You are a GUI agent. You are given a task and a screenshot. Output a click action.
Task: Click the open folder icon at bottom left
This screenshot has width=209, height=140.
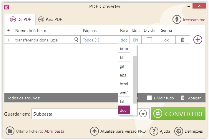point(10,131)
